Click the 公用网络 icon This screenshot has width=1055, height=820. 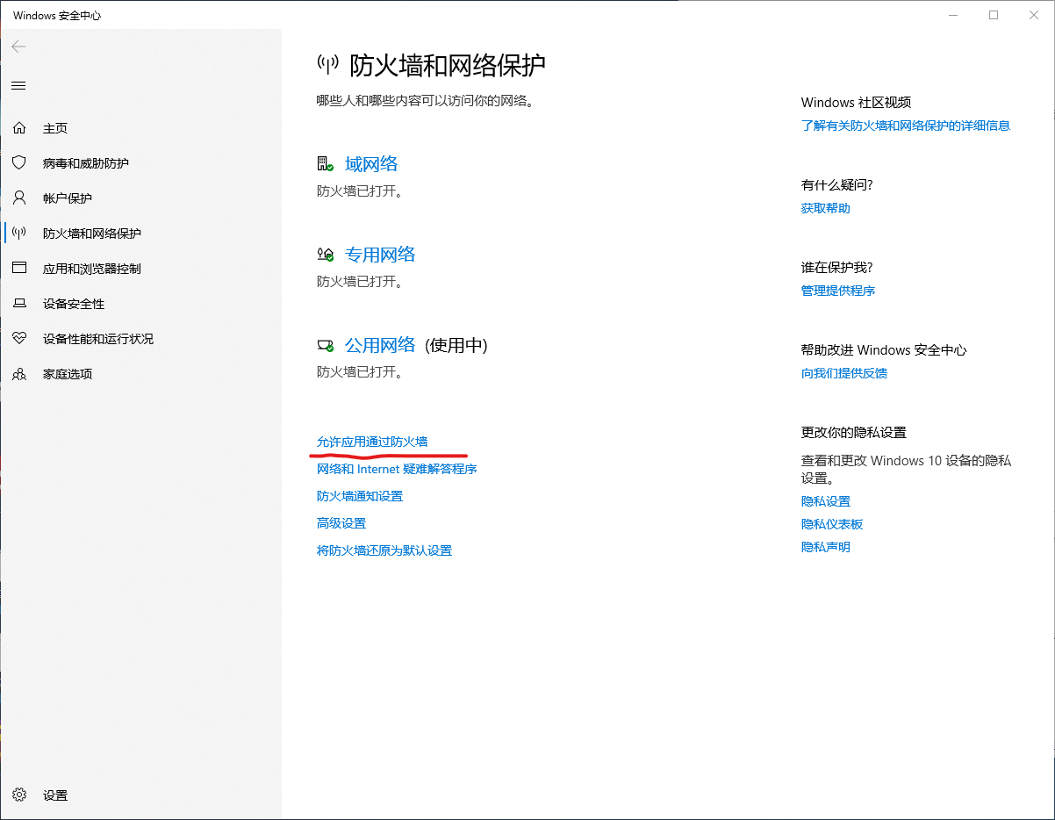[325, 345]
